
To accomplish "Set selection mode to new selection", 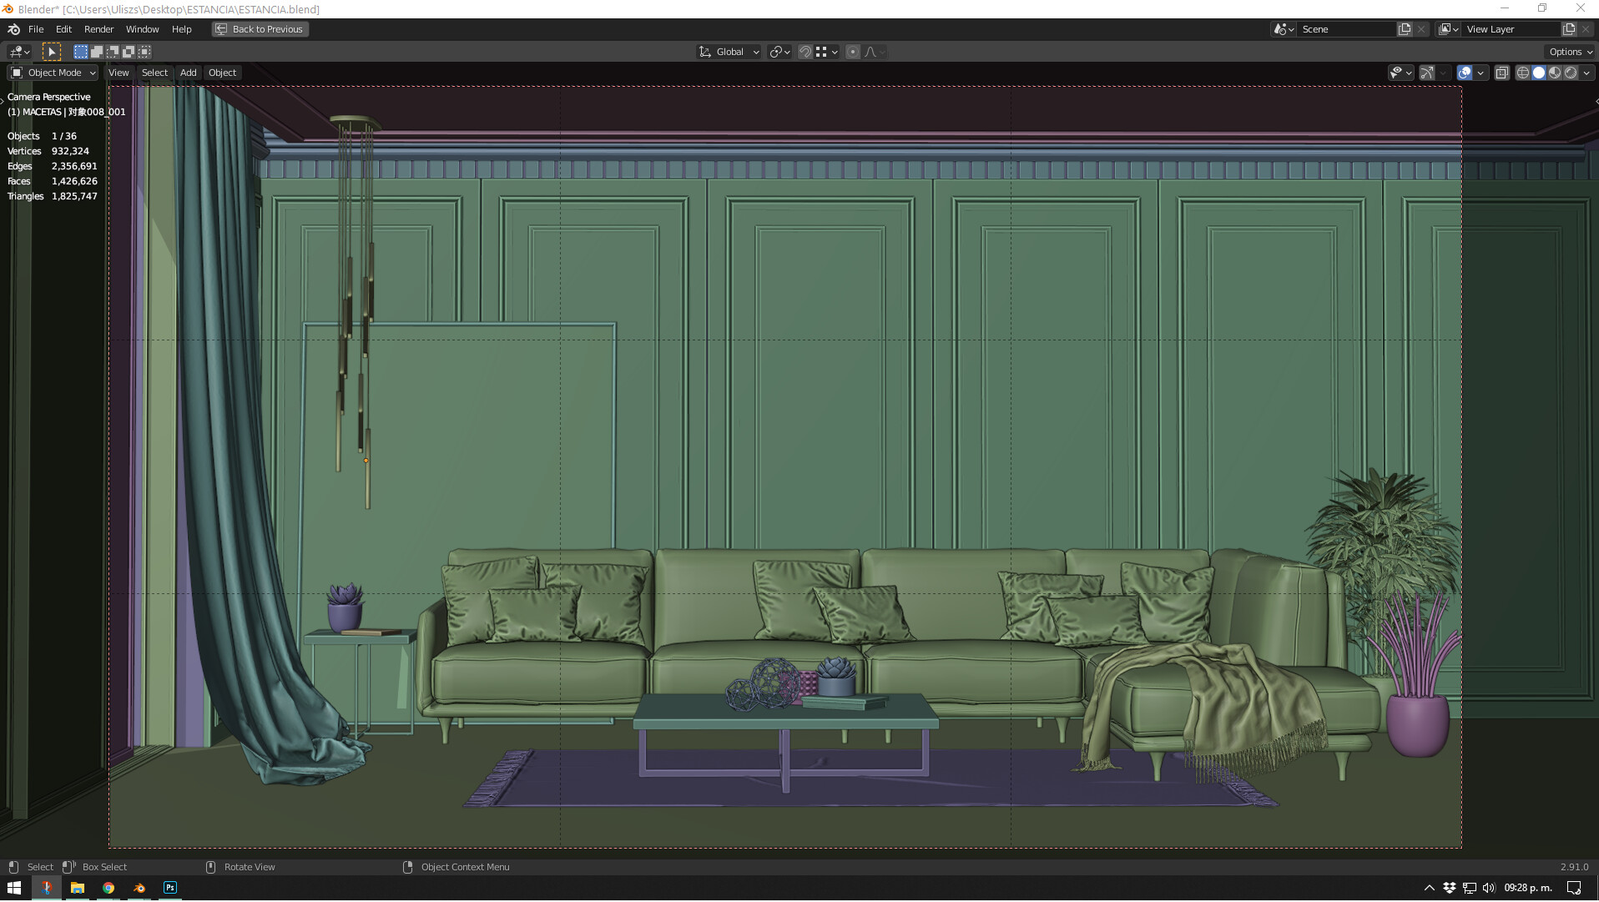I will [x=81, y=52].
